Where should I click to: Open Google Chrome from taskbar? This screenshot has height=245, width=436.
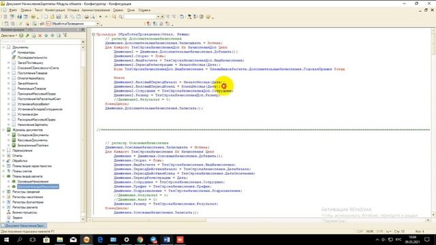coord(140,240)
